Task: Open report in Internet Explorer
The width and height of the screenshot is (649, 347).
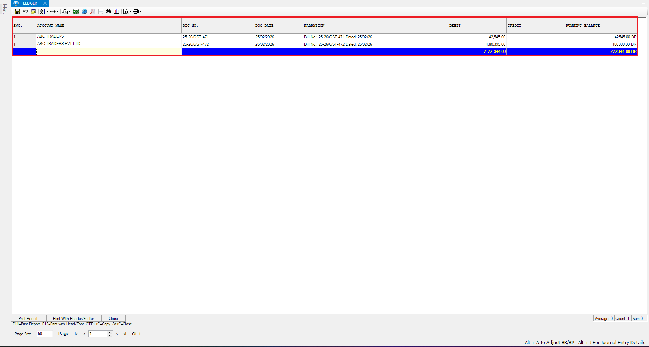Action: point(84,11)
